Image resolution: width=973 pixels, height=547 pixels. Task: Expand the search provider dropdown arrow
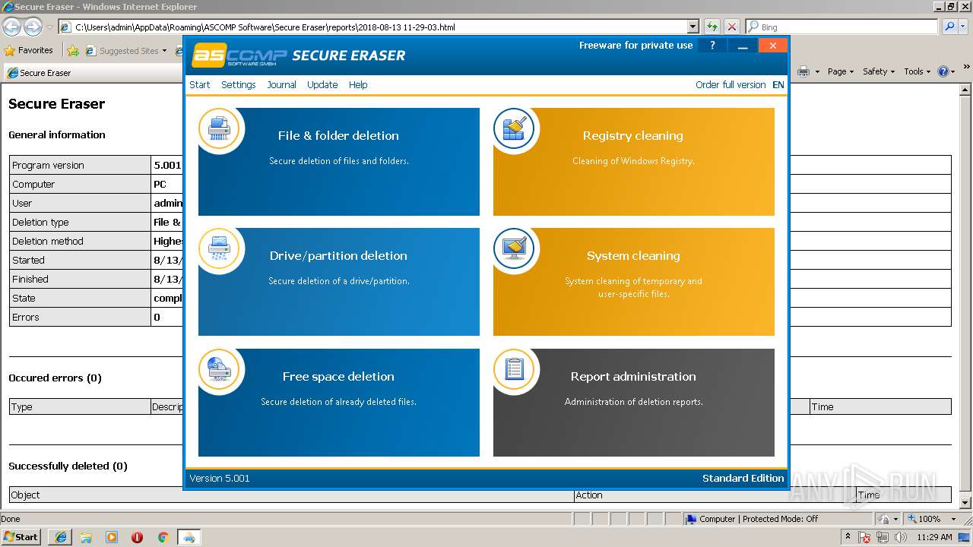(964, 27)
